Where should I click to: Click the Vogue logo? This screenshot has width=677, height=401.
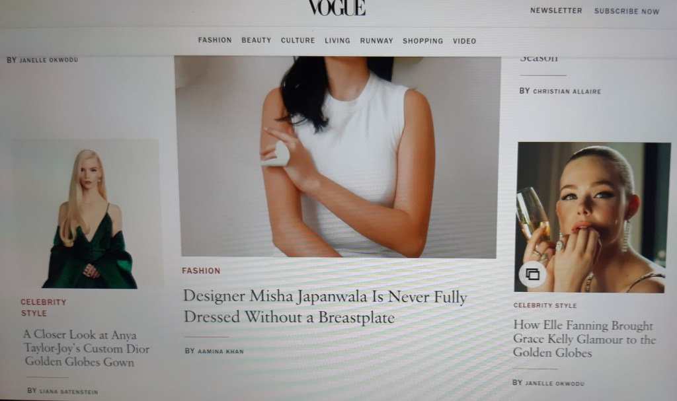click(337, 8)
